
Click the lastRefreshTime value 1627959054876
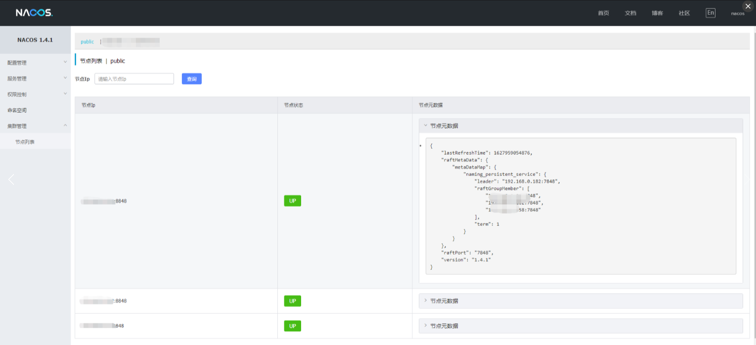click(512, 153)
